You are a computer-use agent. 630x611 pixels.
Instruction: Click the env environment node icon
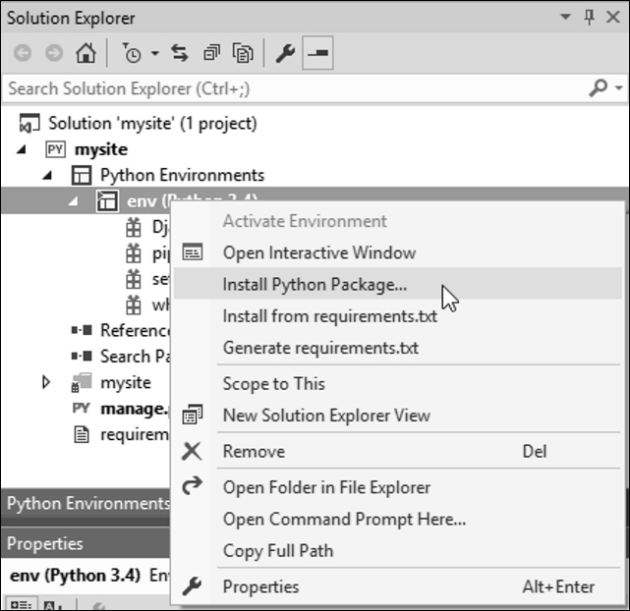107,200
